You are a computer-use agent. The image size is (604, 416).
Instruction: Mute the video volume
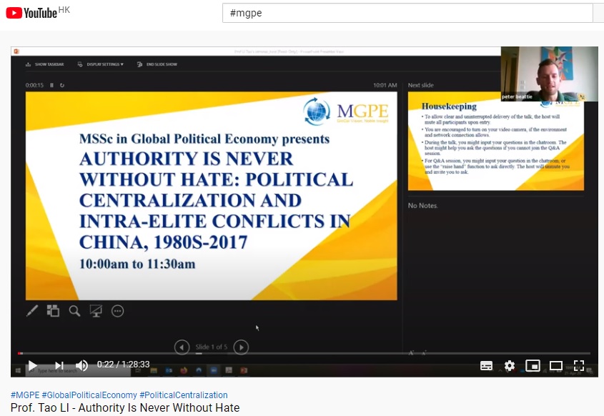(x=81, y=365)
